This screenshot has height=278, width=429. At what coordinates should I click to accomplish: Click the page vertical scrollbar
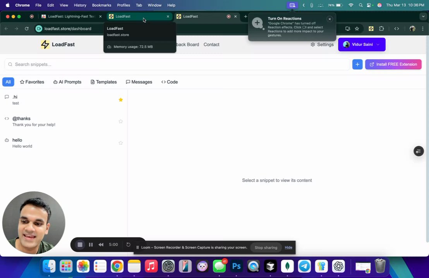click(427, 139)
